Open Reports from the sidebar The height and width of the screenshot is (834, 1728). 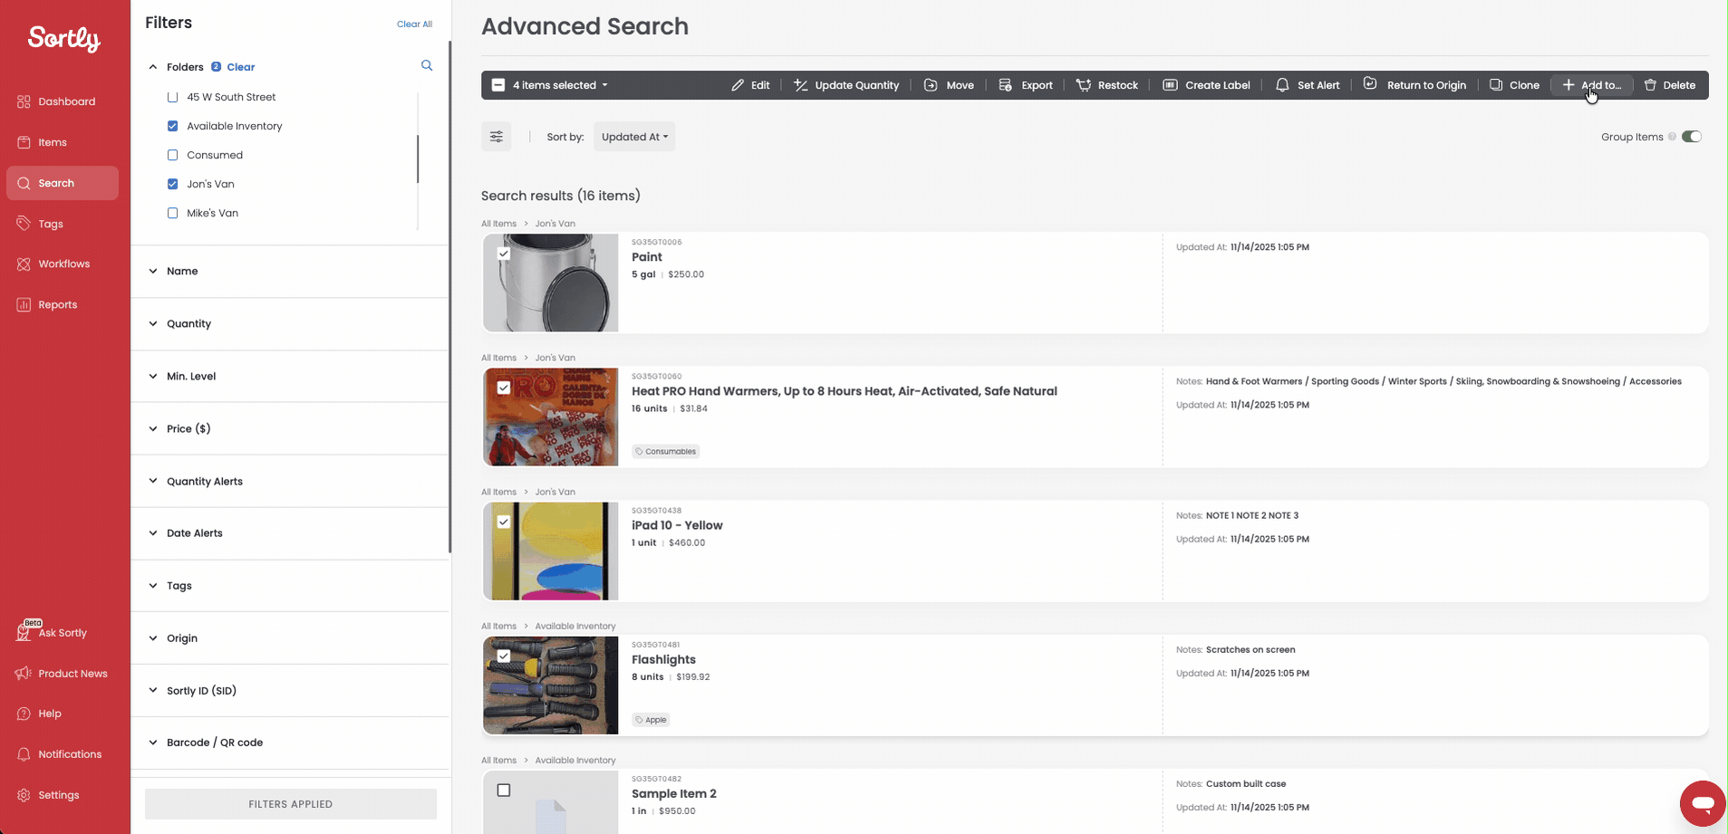57,304
